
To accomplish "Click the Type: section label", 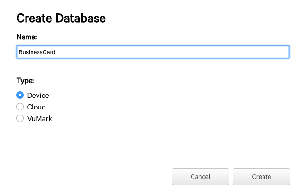I will 25,80.
